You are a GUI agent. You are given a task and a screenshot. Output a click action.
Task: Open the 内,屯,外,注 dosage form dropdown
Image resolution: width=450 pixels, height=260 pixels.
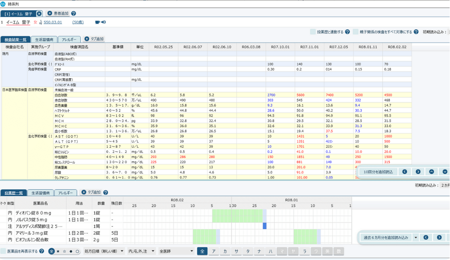point(141,251)
